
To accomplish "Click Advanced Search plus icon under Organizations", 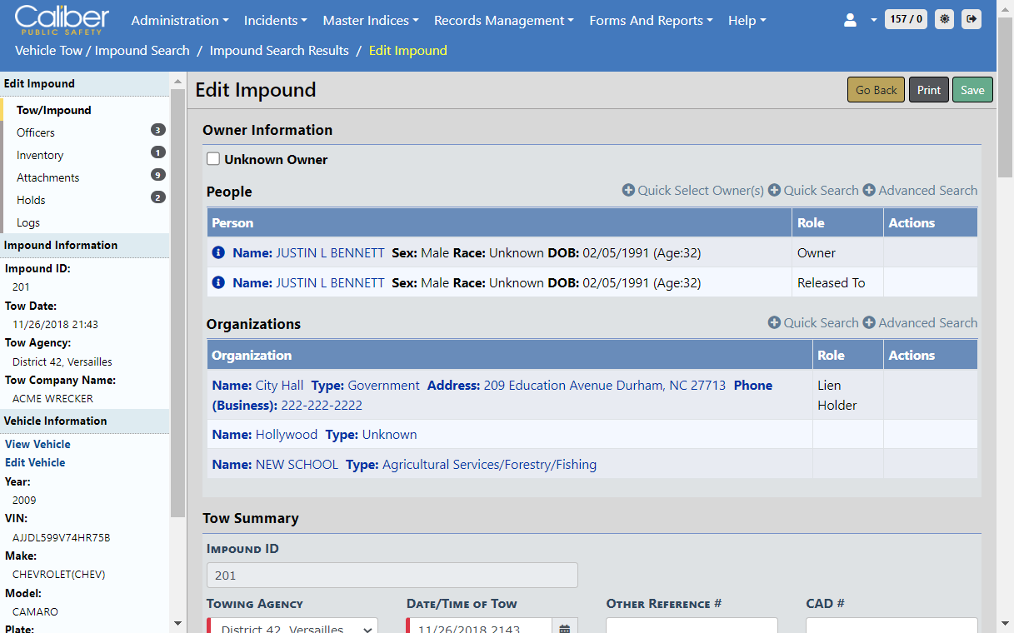I will pos(869,323).
